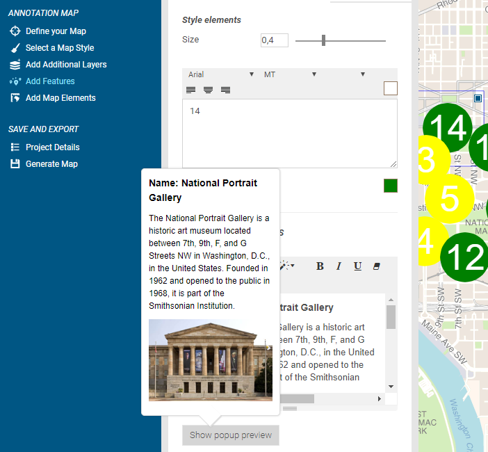The image size is (488, 452).
Task: Toggle italic in popup editor
Action: click(x=339, y=266)
